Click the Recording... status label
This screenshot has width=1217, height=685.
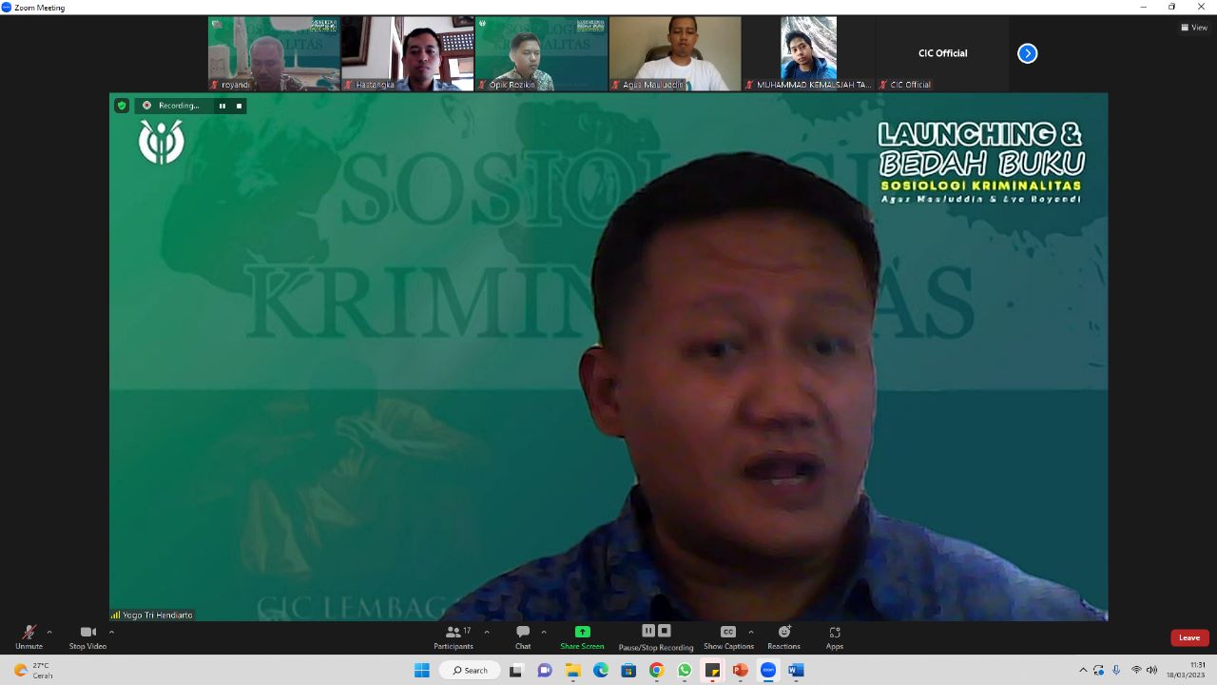coord(179,106)
